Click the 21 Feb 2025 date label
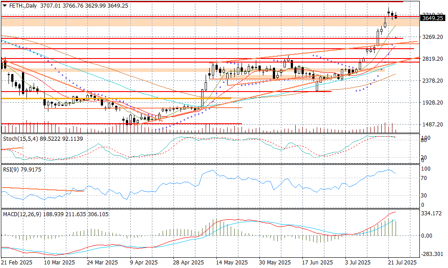The width and height of the screenshot is (448, 268). (x=17, y=262)
